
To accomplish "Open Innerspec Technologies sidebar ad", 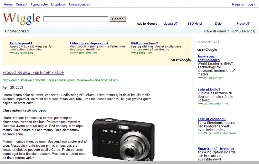I will tap(209, 58).
